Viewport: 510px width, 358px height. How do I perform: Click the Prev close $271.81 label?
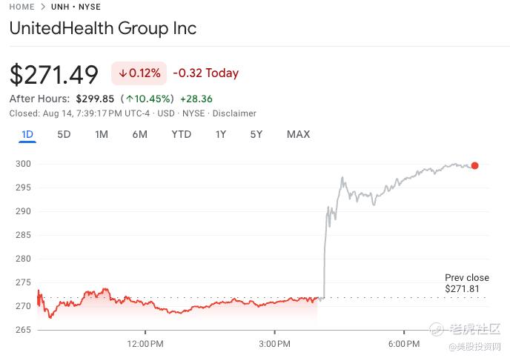pos(466,282)
